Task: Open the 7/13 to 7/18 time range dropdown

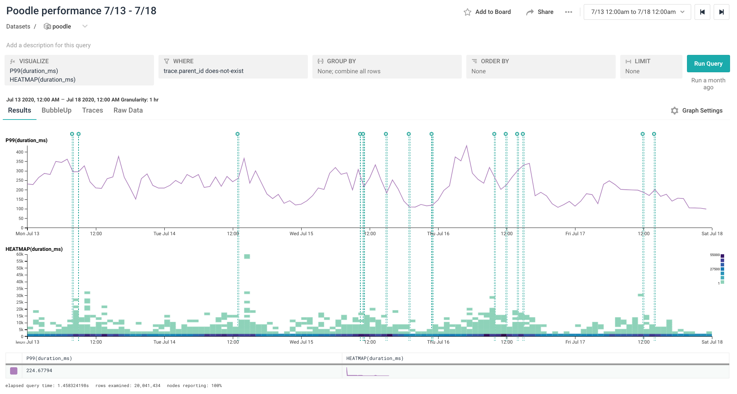Action: [637, 12]
